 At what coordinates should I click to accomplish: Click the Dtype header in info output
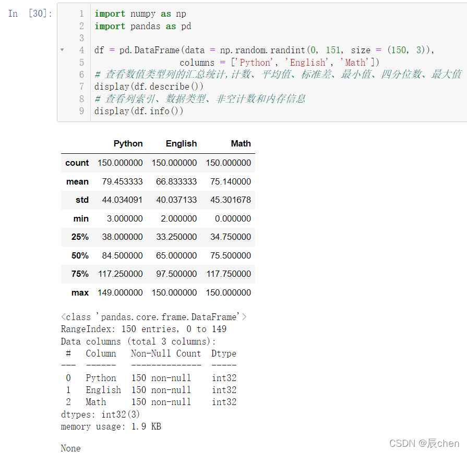(x=224, y=353)
